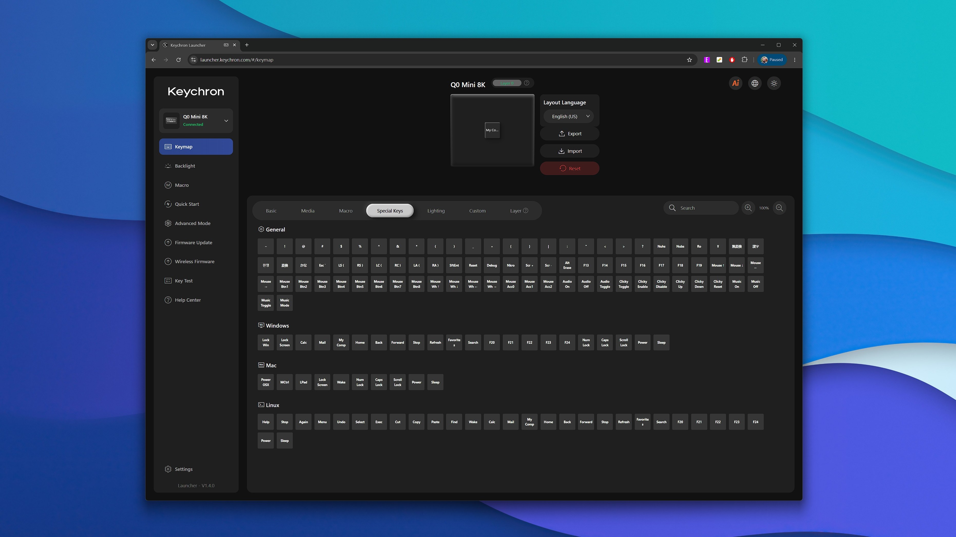Switch to the Custom tab
Viewport: 956px width, 537px height.
[477, 210]
